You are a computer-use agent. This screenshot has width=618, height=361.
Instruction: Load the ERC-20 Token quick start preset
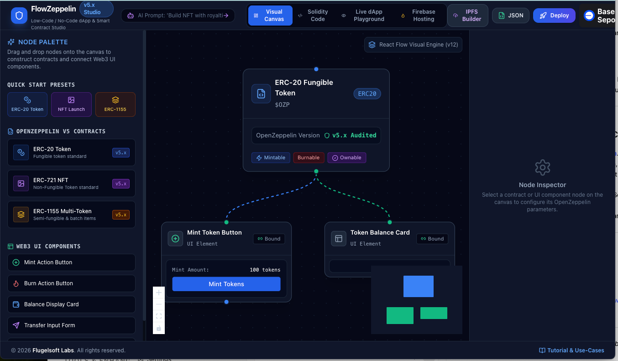pos(27,105)
